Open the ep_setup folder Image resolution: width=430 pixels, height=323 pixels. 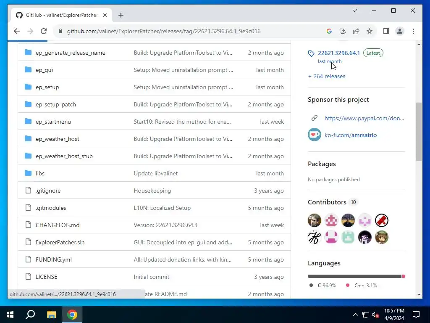click(47, 87)
